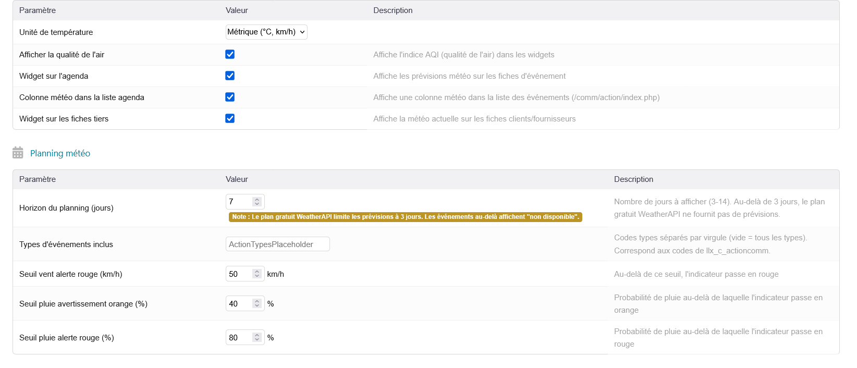Click the Seuil pluie alerte rouge field
This screenshot has width=857, height=368.
click(239, 337)
